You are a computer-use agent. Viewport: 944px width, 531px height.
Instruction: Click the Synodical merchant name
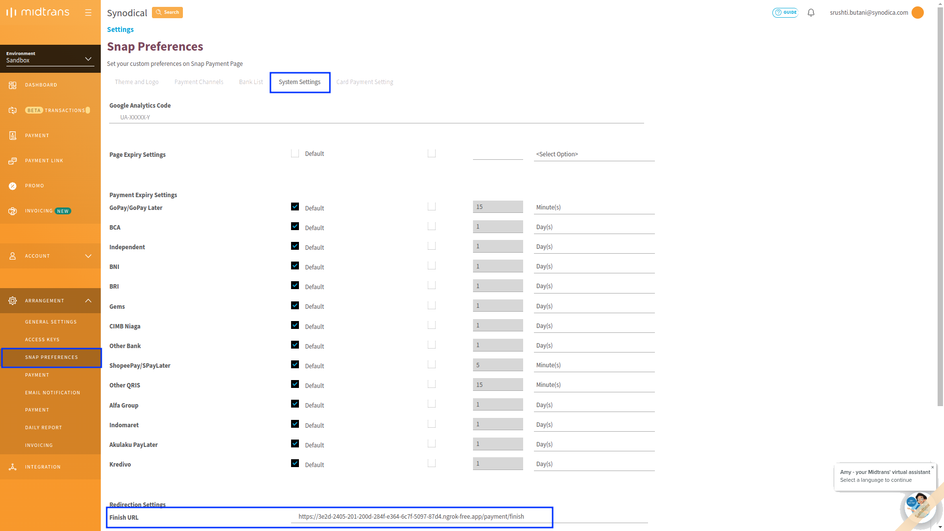click(127, 13)
